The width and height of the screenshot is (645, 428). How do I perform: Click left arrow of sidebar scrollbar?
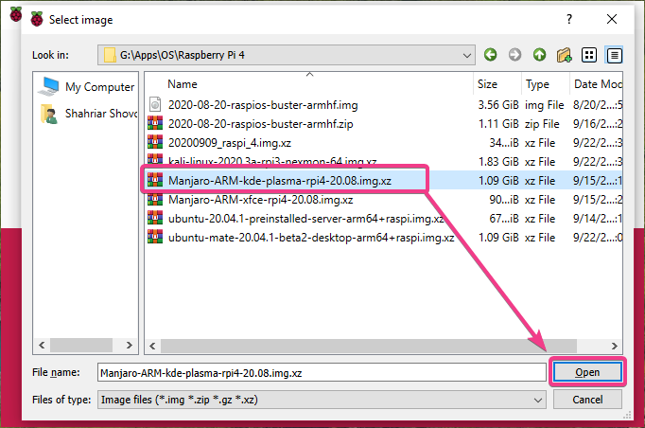pos(42,345)
